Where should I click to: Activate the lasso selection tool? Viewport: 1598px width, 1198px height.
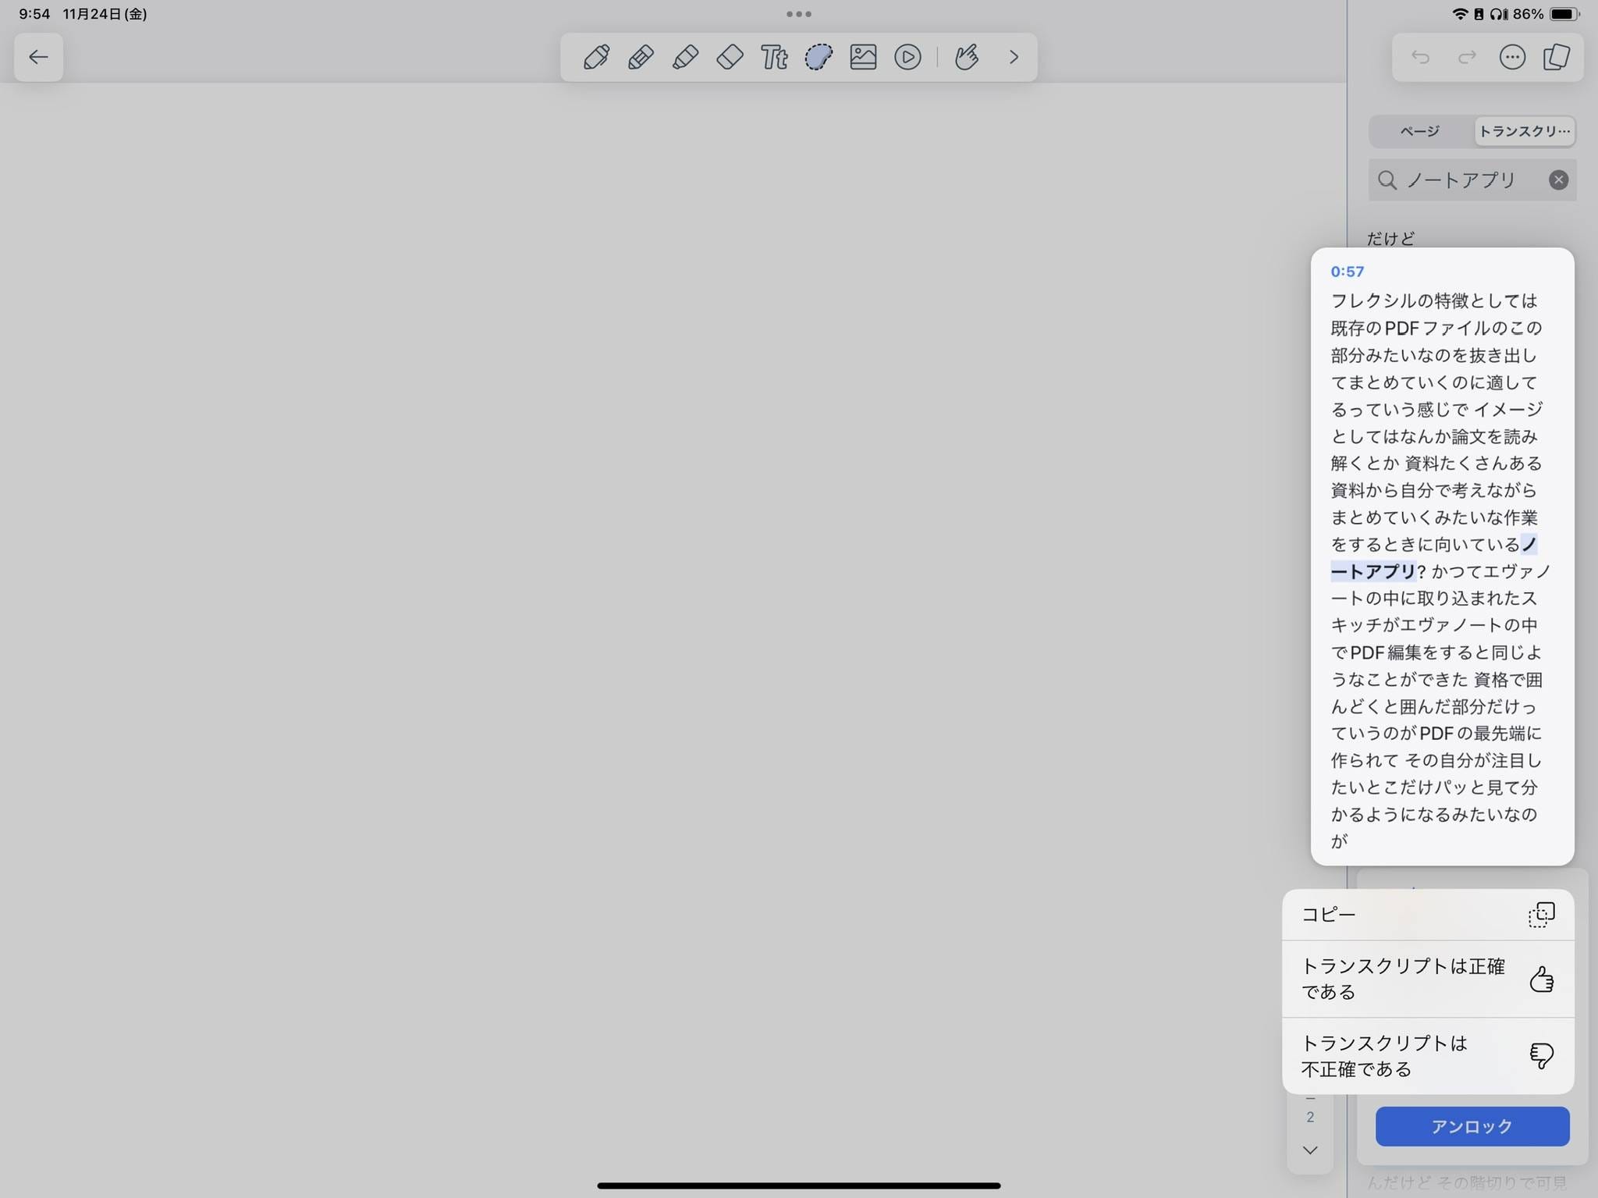pos(818,56)
